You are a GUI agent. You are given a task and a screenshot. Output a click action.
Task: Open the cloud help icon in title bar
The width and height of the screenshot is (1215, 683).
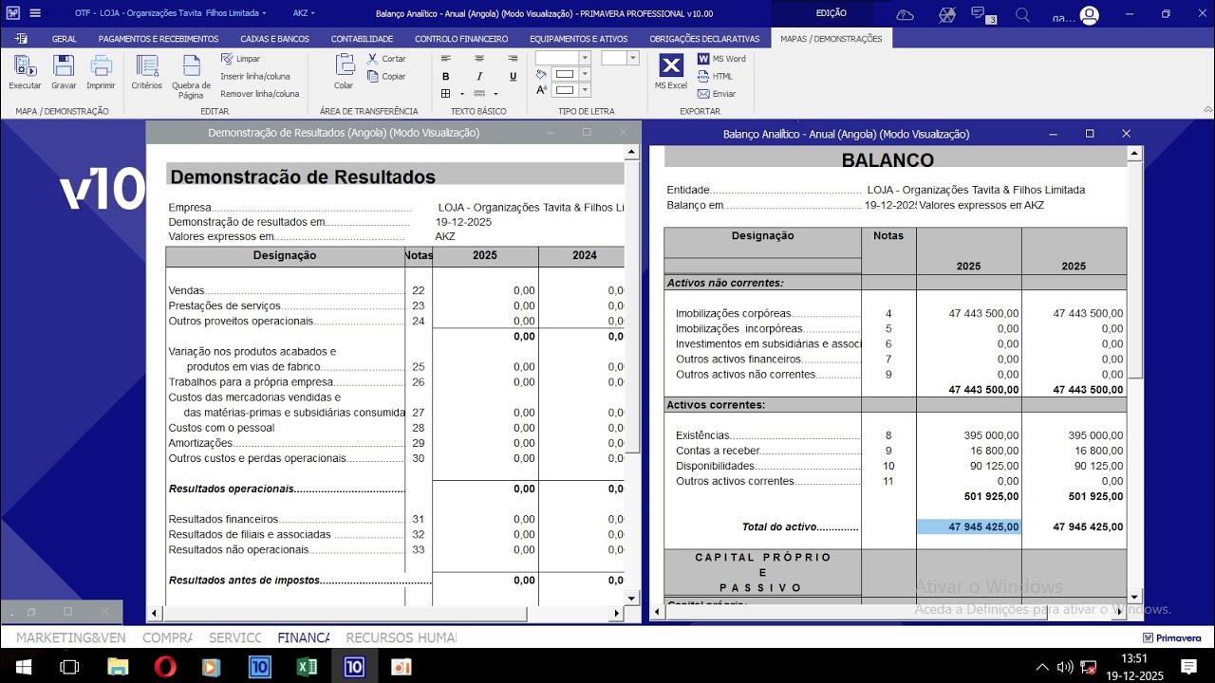905,14
